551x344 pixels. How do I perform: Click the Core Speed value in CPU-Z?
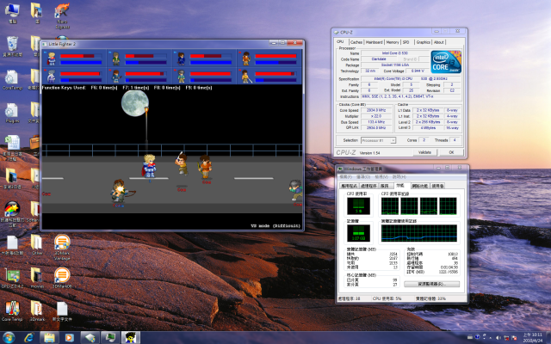click(376, 110)
